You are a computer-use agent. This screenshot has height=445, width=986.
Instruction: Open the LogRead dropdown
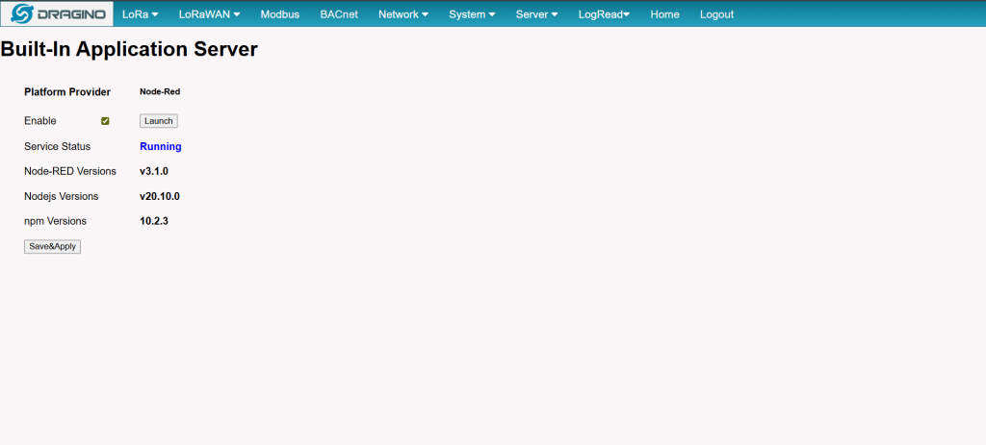coord(604,14)
